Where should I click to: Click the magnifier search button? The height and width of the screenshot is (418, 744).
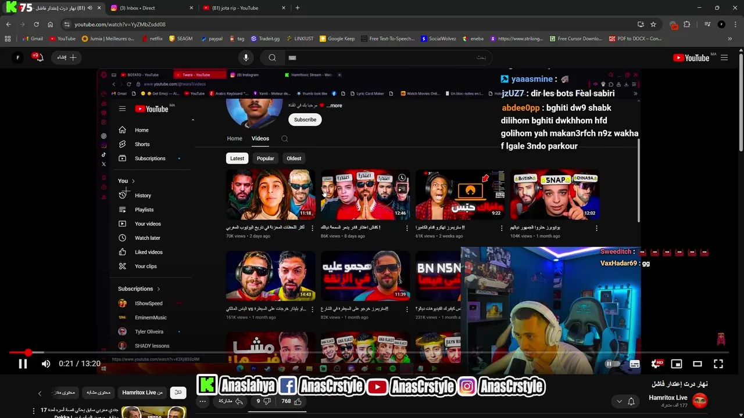[x=272, y=57]
